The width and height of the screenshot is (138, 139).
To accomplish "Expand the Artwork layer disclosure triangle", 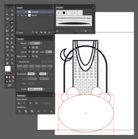I will 26,12.
